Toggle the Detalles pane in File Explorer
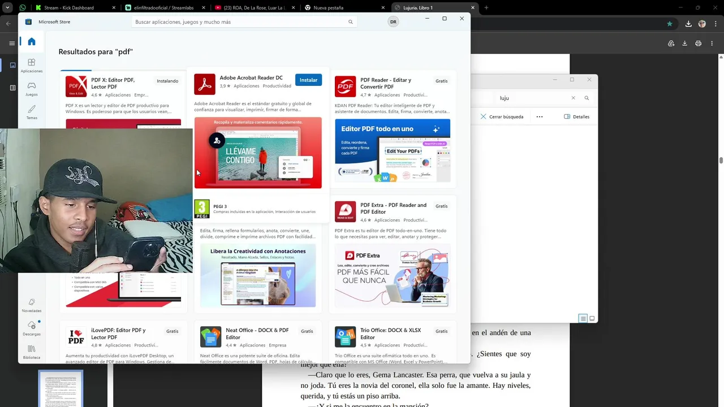This screenshot has width=724, height=407. pyautogui.click(x=577, y=116)
